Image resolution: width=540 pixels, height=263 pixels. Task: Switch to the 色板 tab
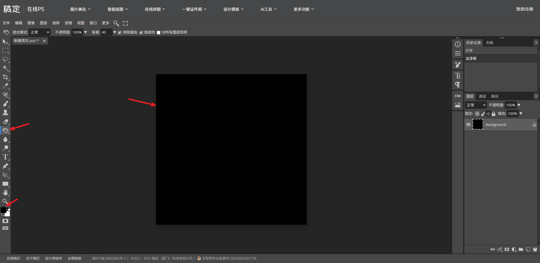[x=490, y=43]
